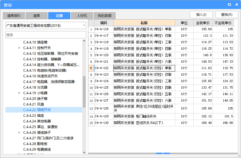Expand the C.4.4.26 接线端子 node

coord(19,132)
